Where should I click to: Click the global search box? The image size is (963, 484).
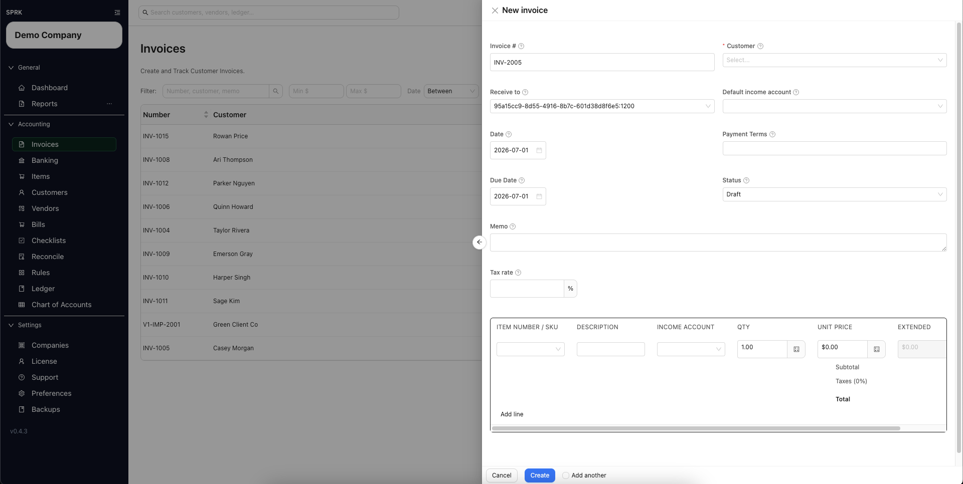(x=269, y=13)
